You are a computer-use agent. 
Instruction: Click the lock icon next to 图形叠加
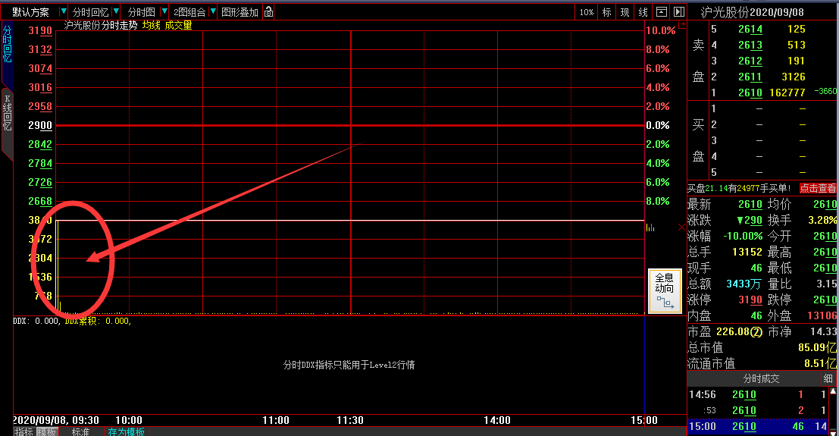point(269,12)
